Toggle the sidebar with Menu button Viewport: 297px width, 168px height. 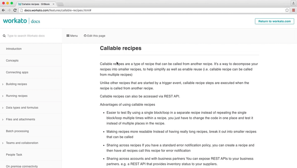pyautogui.click(x=72, y=36)
